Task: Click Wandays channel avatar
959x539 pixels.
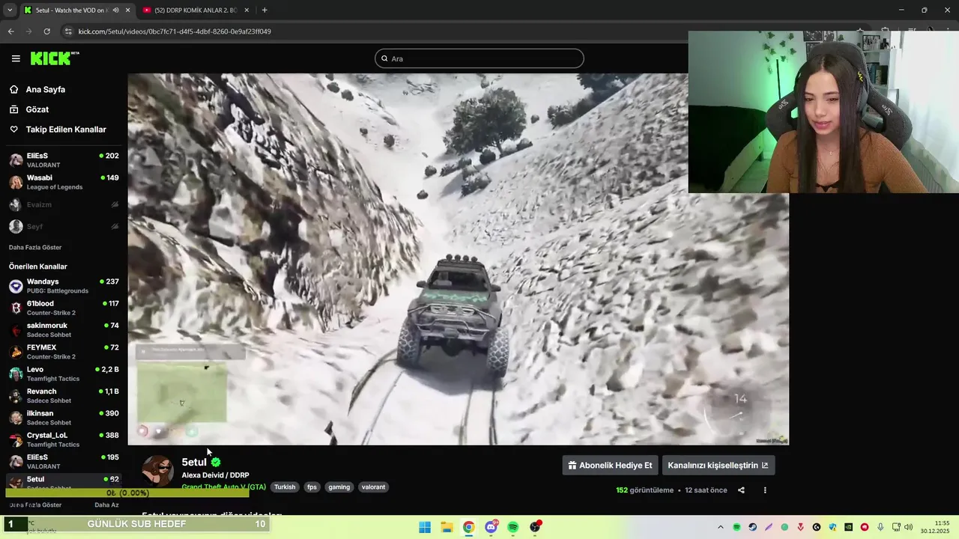Action: 16,286
